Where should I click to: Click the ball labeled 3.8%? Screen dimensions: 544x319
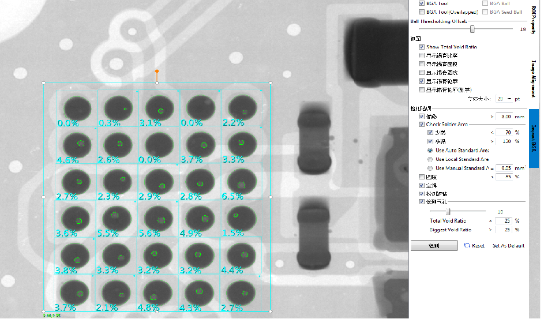click(x=76, y=257)
